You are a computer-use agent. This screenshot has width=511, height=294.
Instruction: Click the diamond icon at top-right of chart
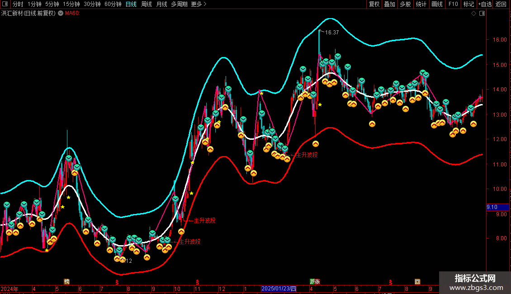pos(473,14)
